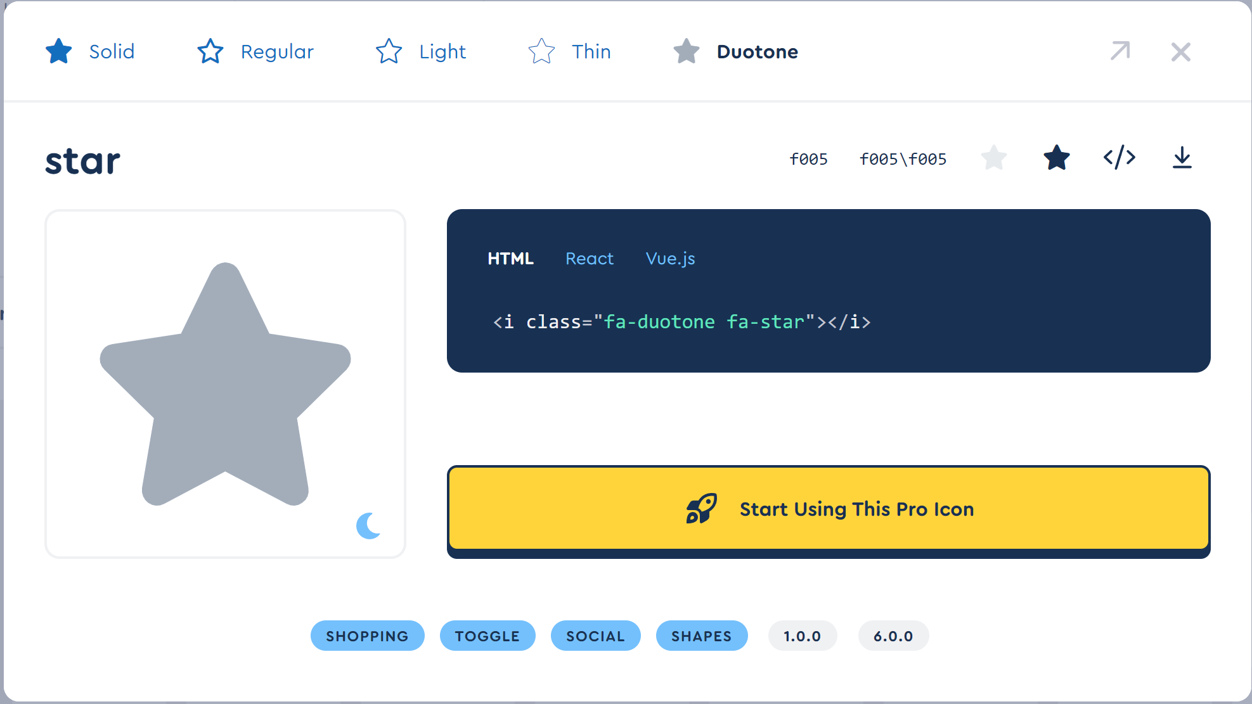Copy the dark solid star glyph

click(1056, 158)
